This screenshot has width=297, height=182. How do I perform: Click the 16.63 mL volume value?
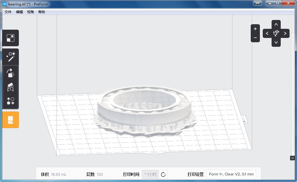pos(59,174)
